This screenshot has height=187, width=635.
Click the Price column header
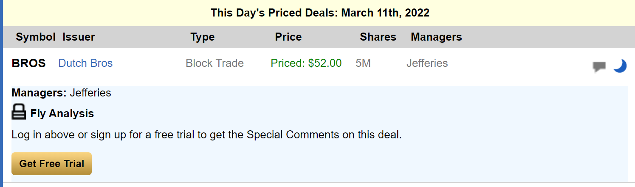(288, 37)
